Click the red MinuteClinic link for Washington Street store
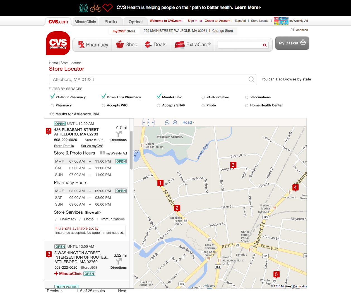Image resolution: width=351 pixels, height=300 pixels. point(68,274)
